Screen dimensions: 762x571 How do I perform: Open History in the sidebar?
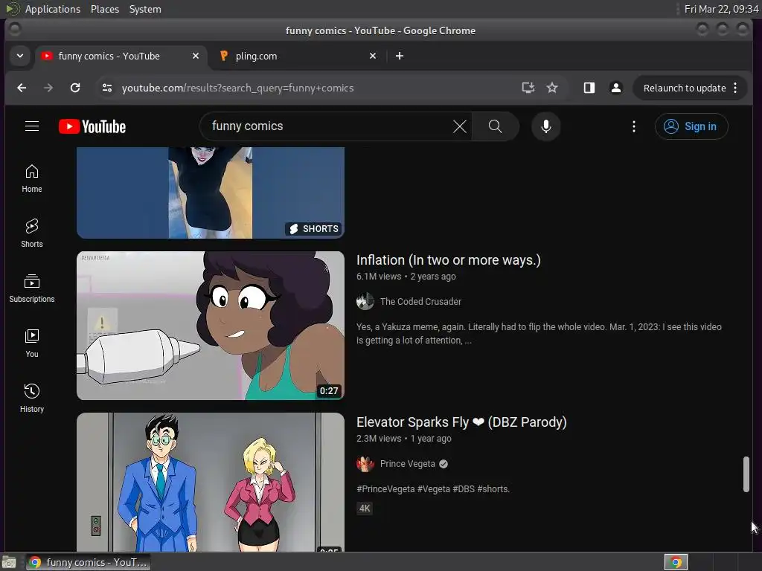pos(31,399)
